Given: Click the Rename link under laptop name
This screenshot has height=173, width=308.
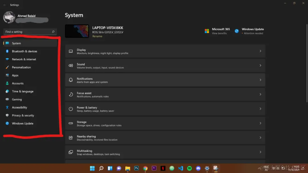Looking at the screenshot, I should coord(97,36).
